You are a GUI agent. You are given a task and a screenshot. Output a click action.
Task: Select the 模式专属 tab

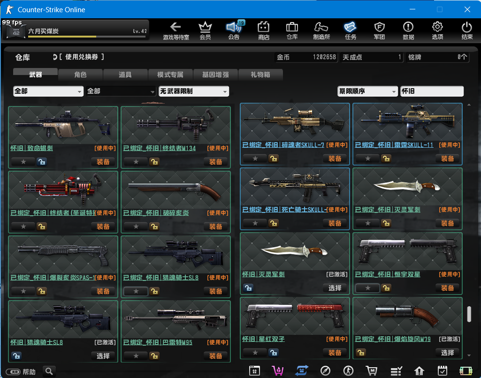(170, 74)
